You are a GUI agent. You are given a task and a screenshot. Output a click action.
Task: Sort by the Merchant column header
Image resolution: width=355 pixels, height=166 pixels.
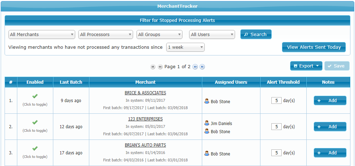pos(145,82)
